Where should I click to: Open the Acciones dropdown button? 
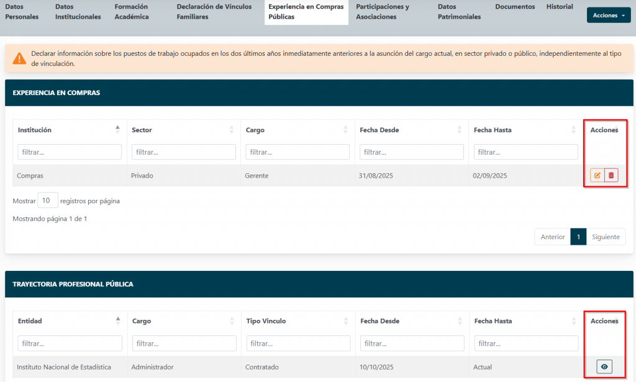(609, 16)
